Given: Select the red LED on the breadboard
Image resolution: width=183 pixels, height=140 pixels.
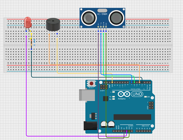Looking at the screenshot, I should (28, 22).
